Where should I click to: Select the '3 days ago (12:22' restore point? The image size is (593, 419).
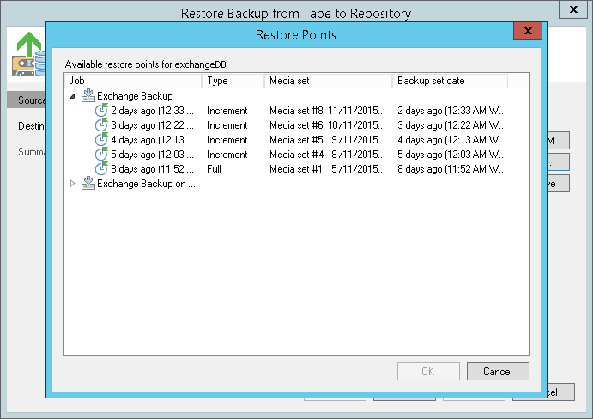point(152,125)
